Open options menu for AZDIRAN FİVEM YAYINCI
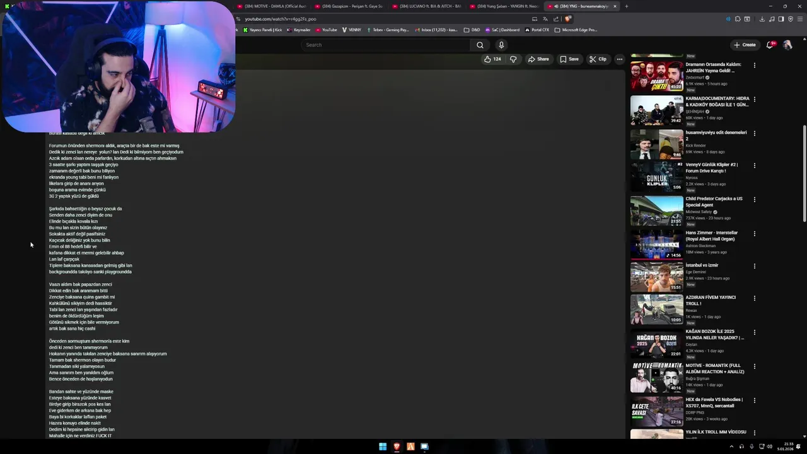This screenshot has height=454, width=807. point(754,298)
